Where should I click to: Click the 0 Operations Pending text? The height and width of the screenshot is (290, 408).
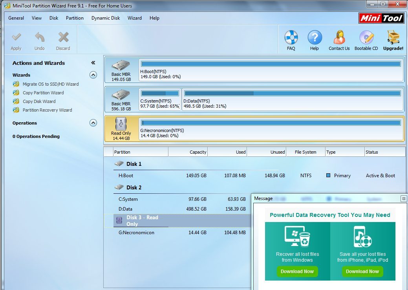[x=36, y=136]
